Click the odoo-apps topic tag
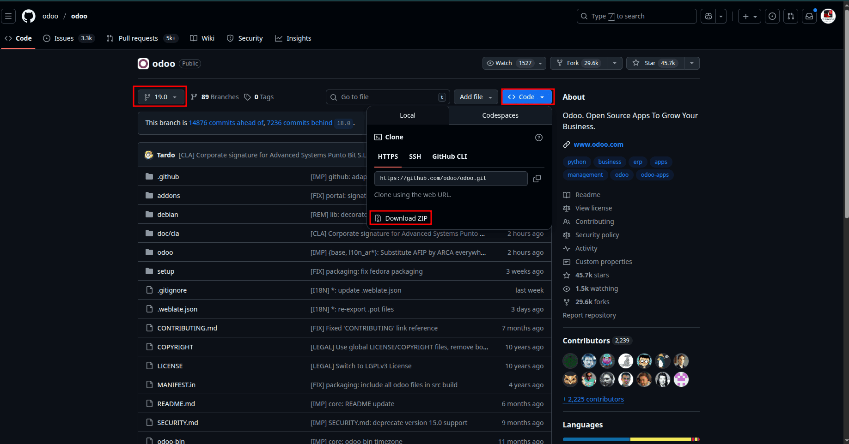 click(x=655, y=175)
